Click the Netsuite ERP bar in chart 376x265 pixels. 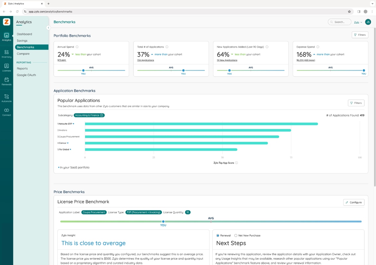(201, 124)
